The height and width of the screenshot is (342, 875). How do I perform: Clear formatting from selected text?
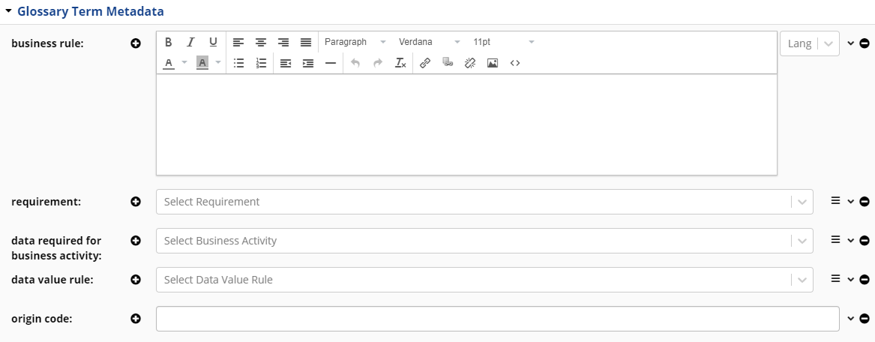400,63
